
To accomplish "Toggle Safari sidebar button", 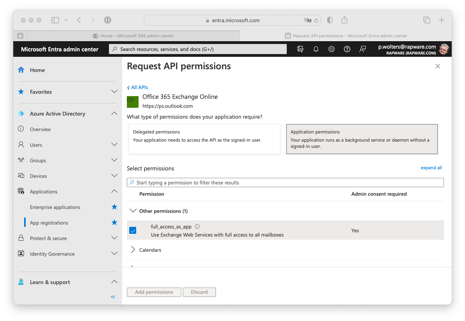I will pyautogui.click(x=55, y=20).
